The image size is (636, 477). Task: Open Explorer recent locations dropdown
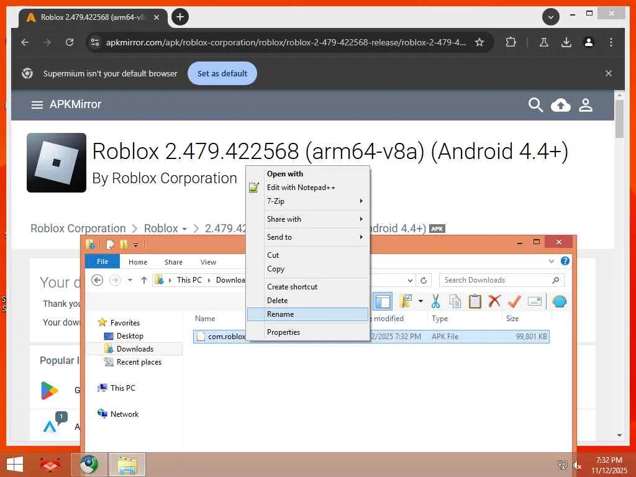[x=130, y=280]
